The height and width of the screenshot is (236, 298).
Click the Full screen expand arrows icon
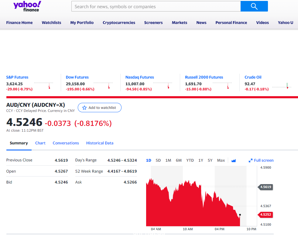pyautogui.click(x=251, y=160)
